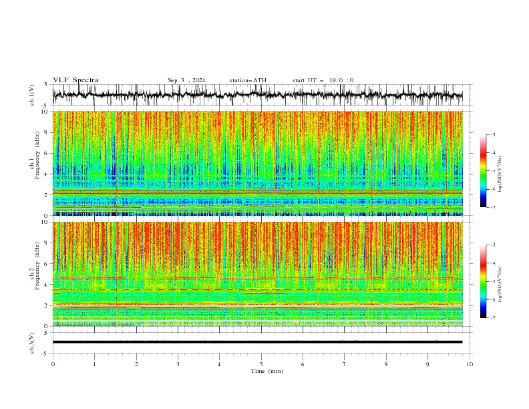Click the ch.2 frequency spectrogram panel
529x409 pixels.
click(258, 274)
